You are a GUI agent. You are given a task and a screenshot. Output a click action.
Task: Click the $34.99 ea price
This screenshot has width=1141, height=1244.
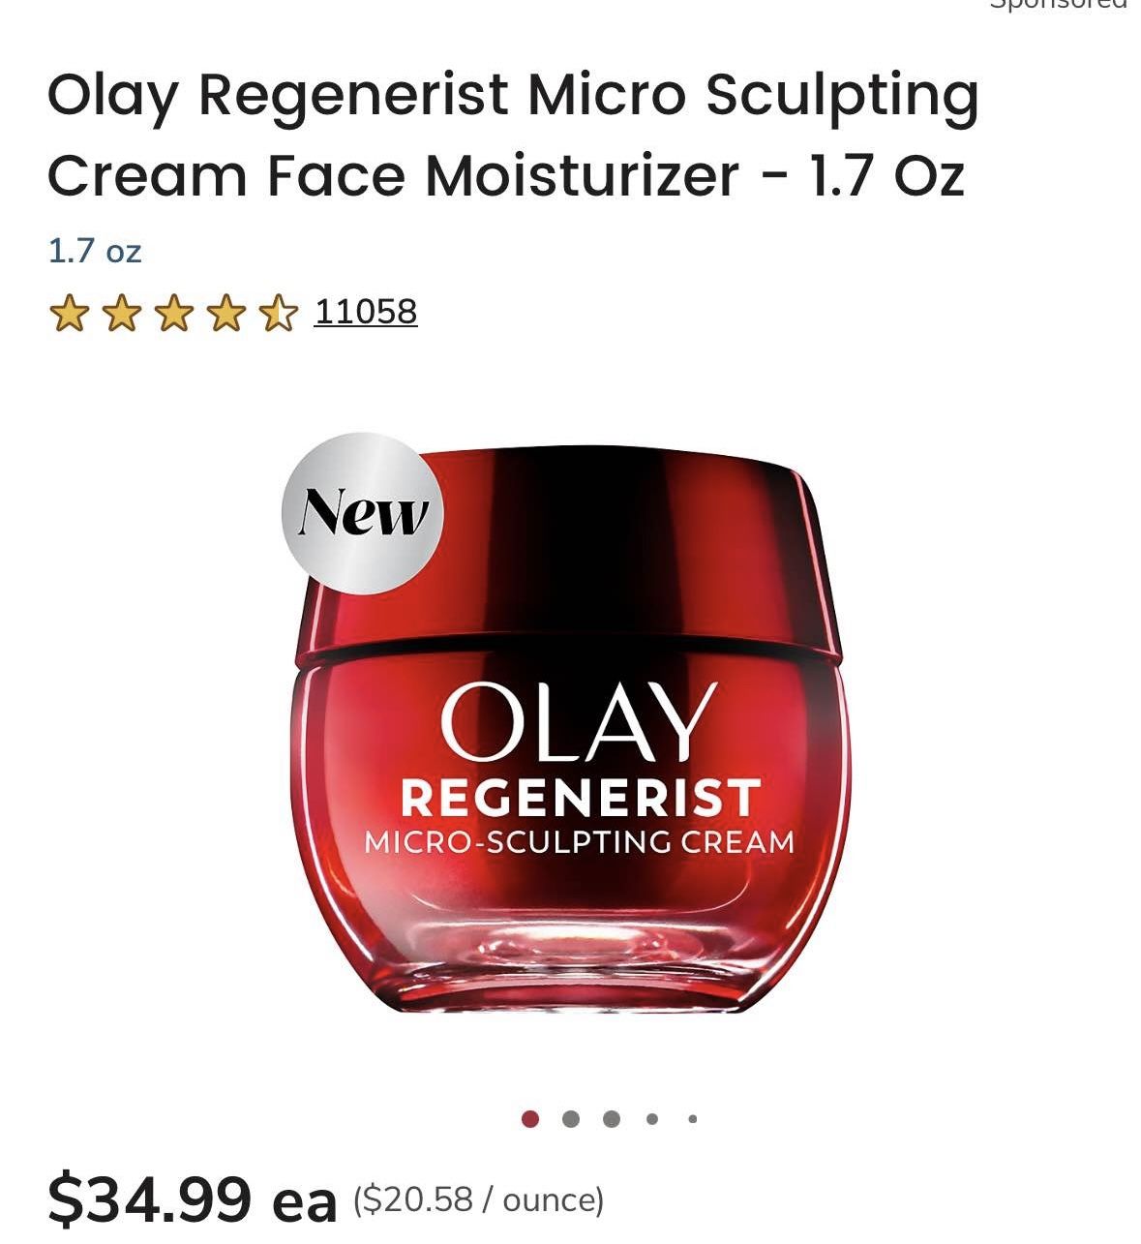(193, 1198)
